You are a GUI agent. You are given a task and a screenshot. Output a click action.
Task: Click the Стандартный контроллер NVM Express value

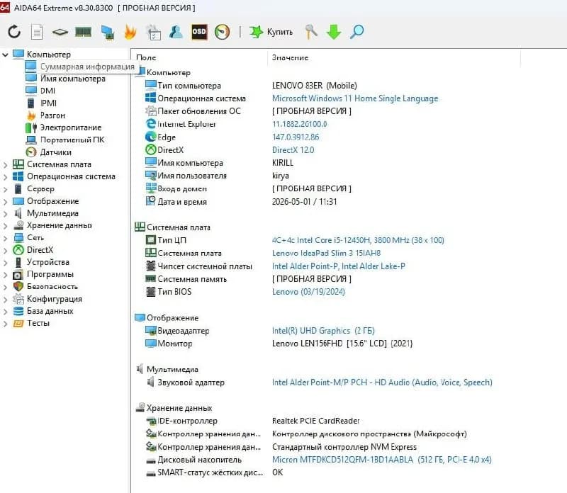[344, 447]
